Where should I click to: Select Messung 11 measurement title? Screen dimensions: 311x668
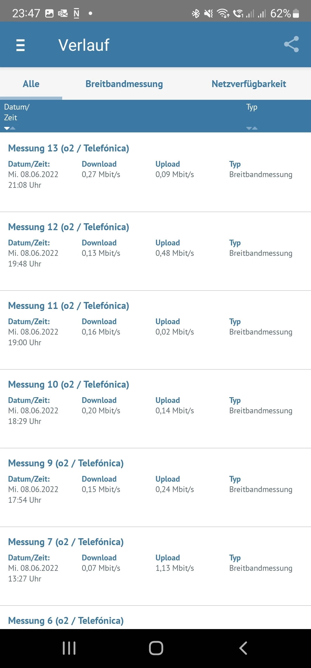69,306
